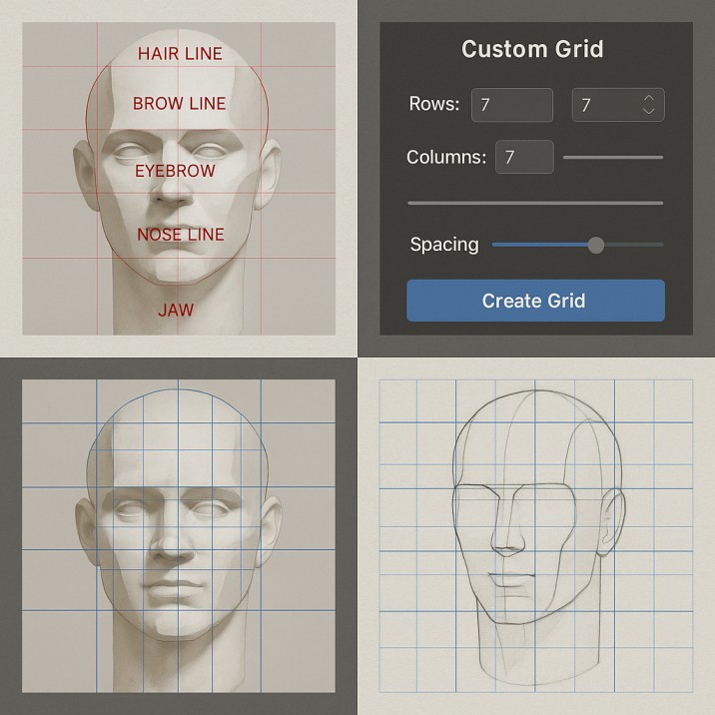Click the Columns input field
The image size is (715, 715).
(524, 157)
